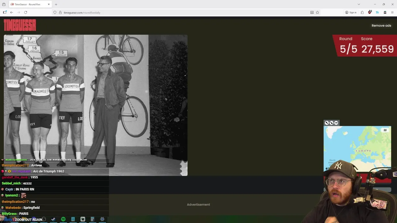397x223 pixels.
Task: Open the extensions puzzle icon
Action: (362, 12)
